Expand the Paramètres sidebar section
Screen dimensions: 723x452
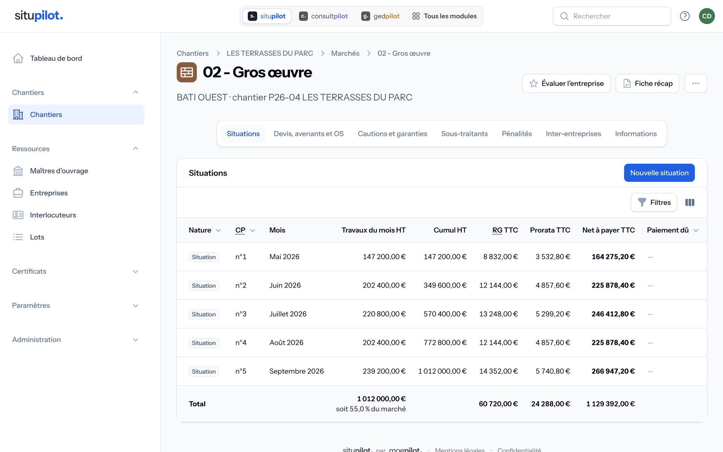point(136,306)
